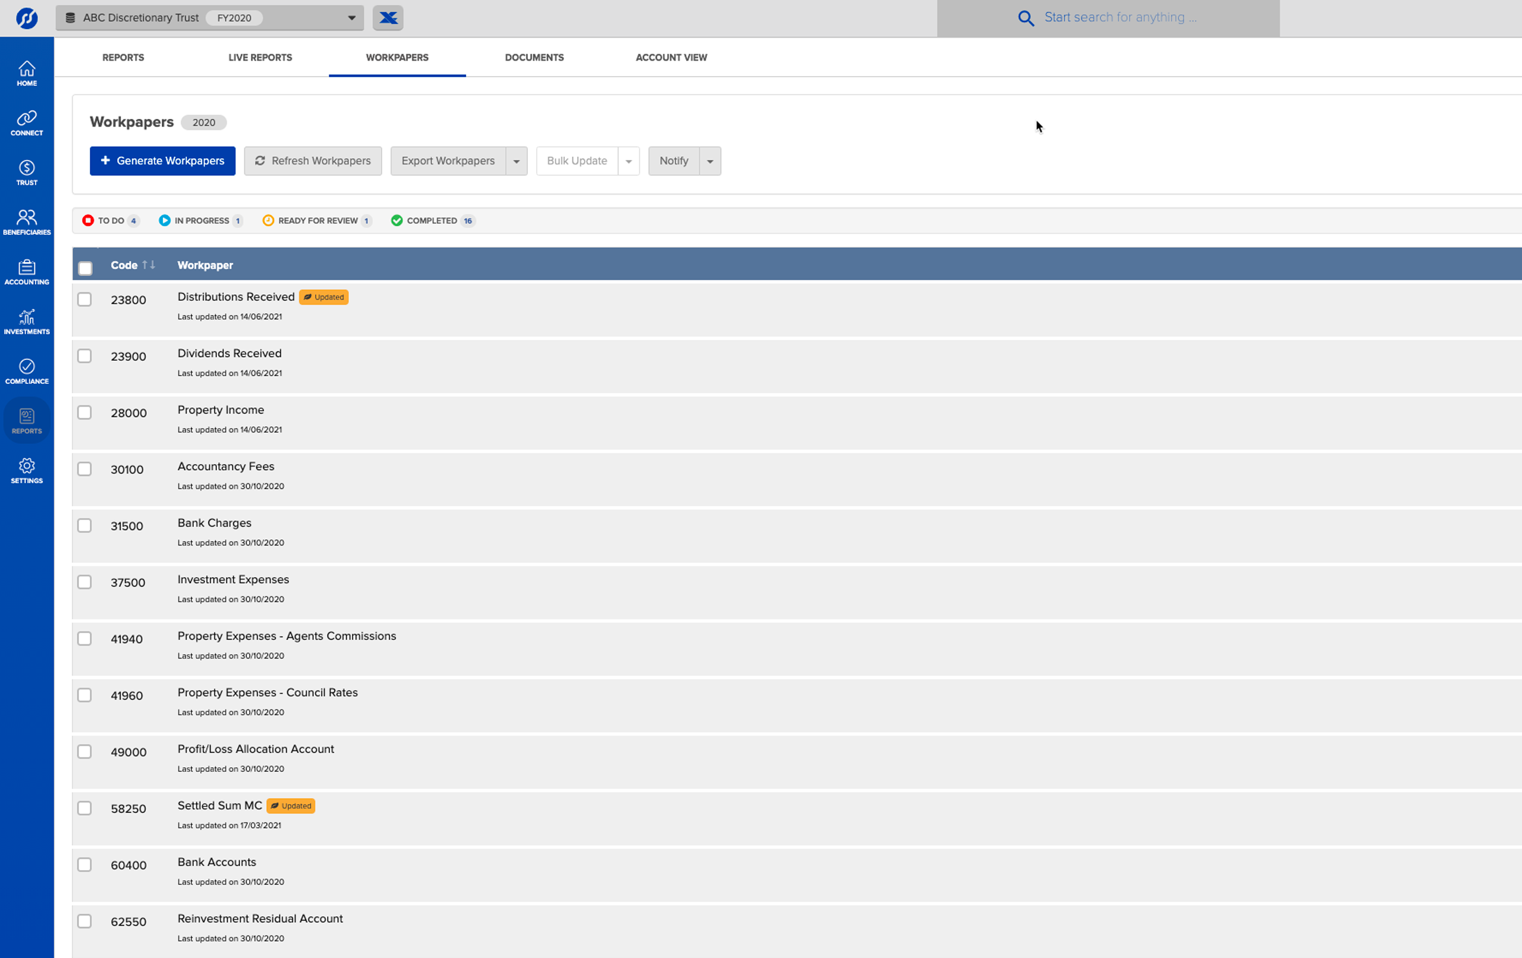Open the Home sidebar icon

[x=27, y=73]
